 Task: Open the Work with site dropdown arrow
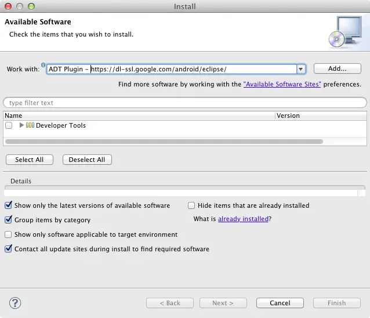(301, 69)
